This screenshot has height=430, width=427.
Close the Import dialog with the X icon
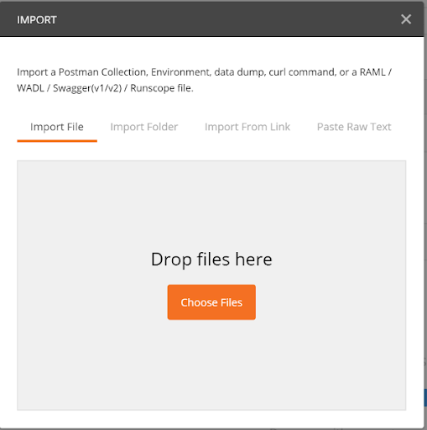tap(406, 19)
